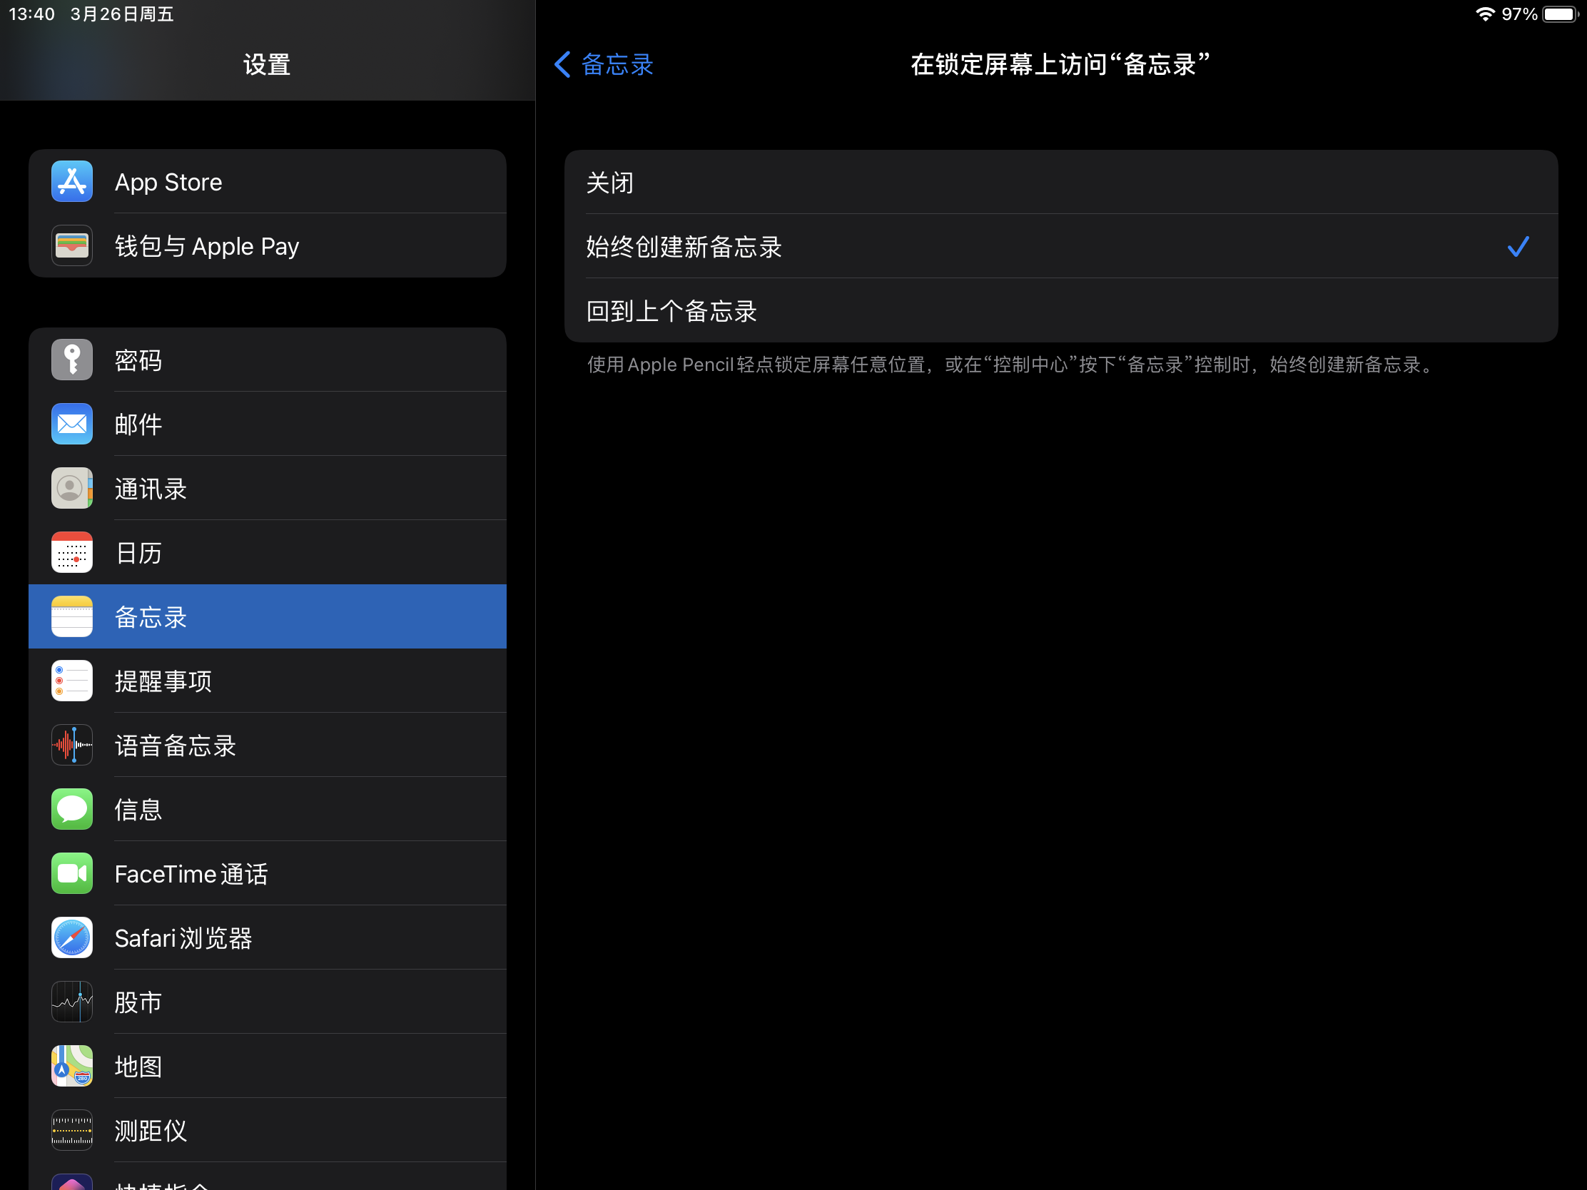Image resolution: width=1587 pixels, height=1190 pixels.
Task: Open the Safari compass icon
Action: (x=72, y=937)
